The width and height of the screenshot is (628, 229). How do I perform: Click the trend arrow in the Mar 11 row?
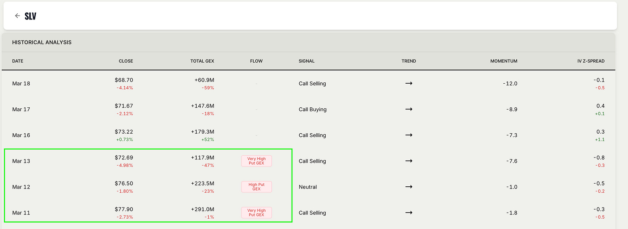click(409, 213)
